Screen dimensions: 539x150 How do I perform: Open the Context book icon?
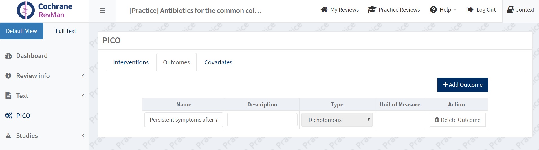click(x=510, y=10)
